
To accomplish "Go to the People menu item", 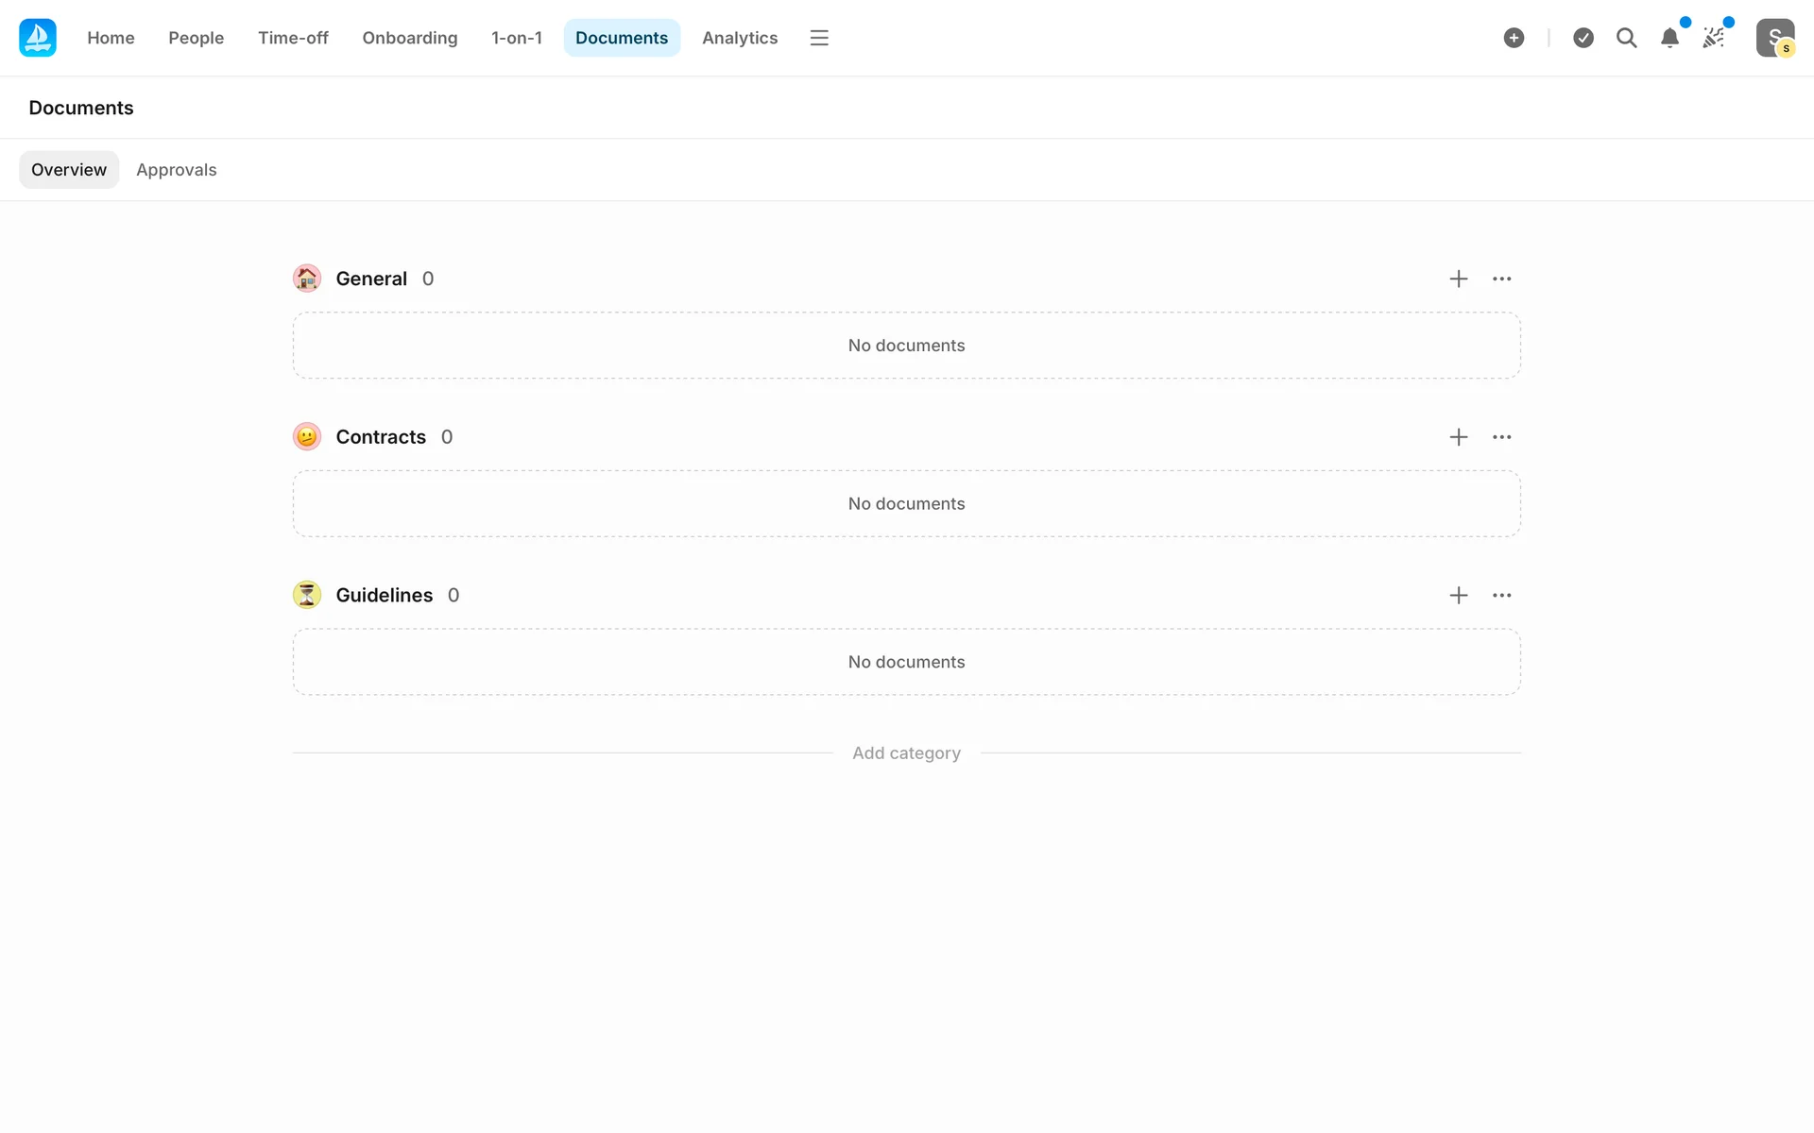I will coord(197,38).
